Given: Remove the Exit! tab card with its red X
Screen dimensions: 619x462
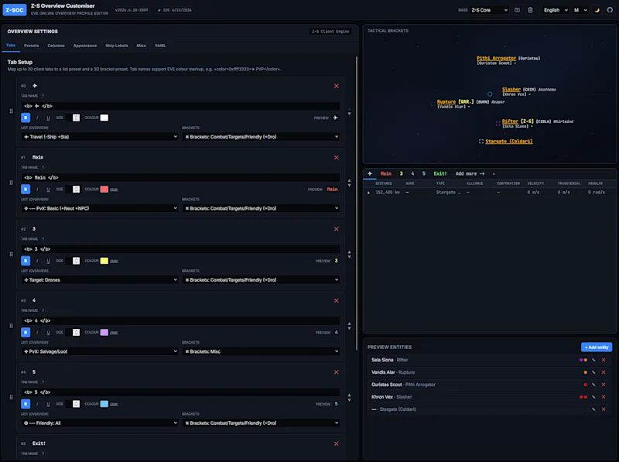Looking at the screenshot, I should click(337, 443).
